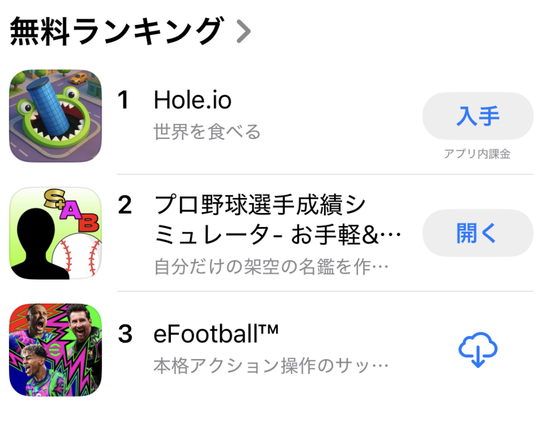545x433 pixels.
Task: Select the eFootball™ title
Action: click(216, 334)
